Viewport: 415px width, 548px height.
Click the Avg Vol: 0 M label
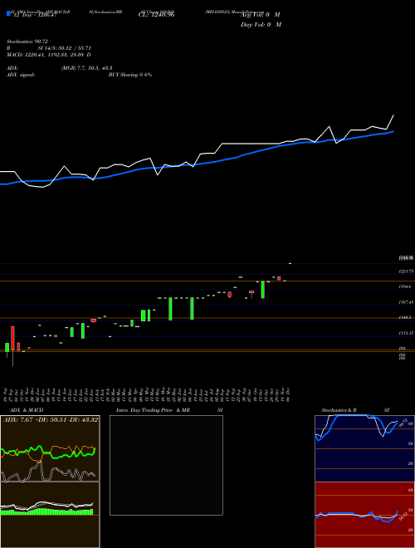(x=261, y=15)
